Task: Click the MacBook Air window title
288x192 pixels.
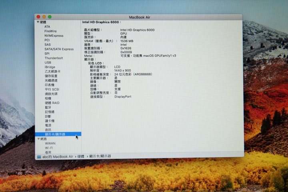Action: point(140,17)
